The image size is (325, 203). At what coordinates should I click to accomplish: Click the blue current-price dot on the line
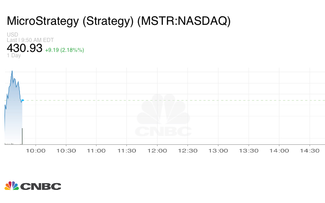click(x=23, y=101)
